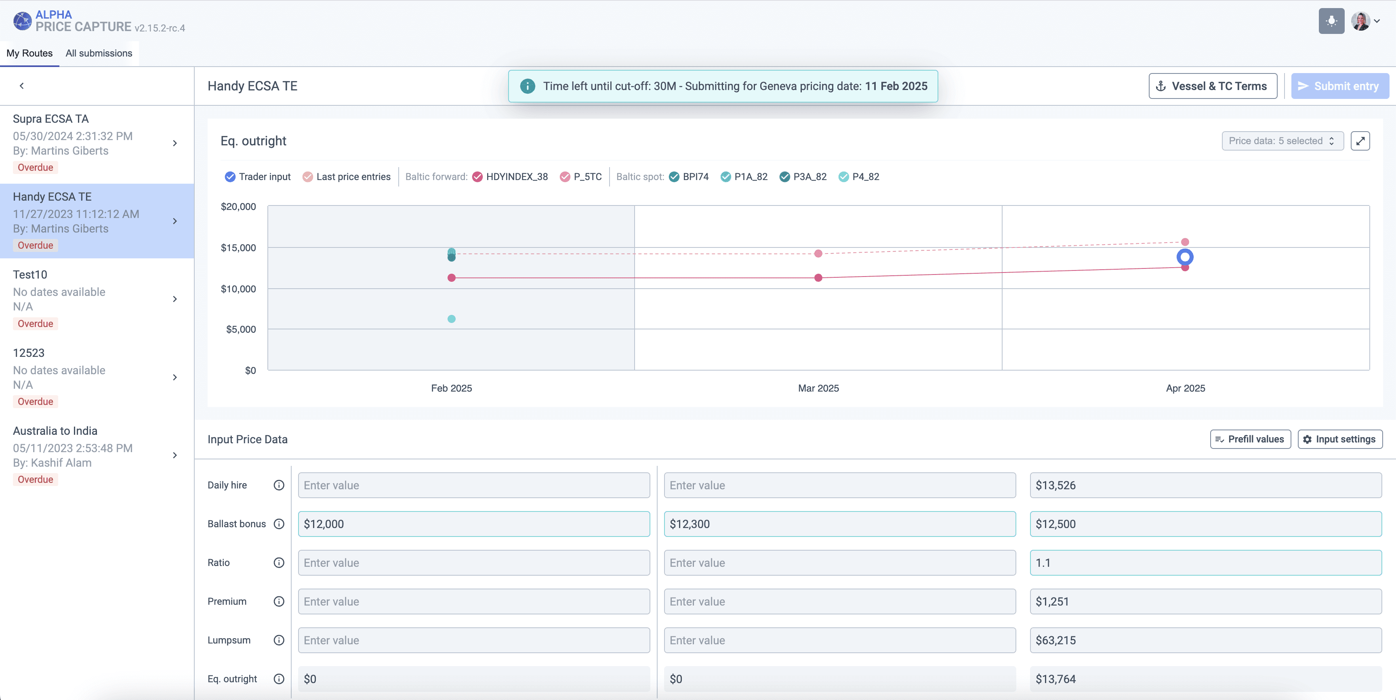The height and width of the screenshot is (700, 1396).
Task: Collapse the routes sidebar with back arrow
Action: (x=22, y=86)
